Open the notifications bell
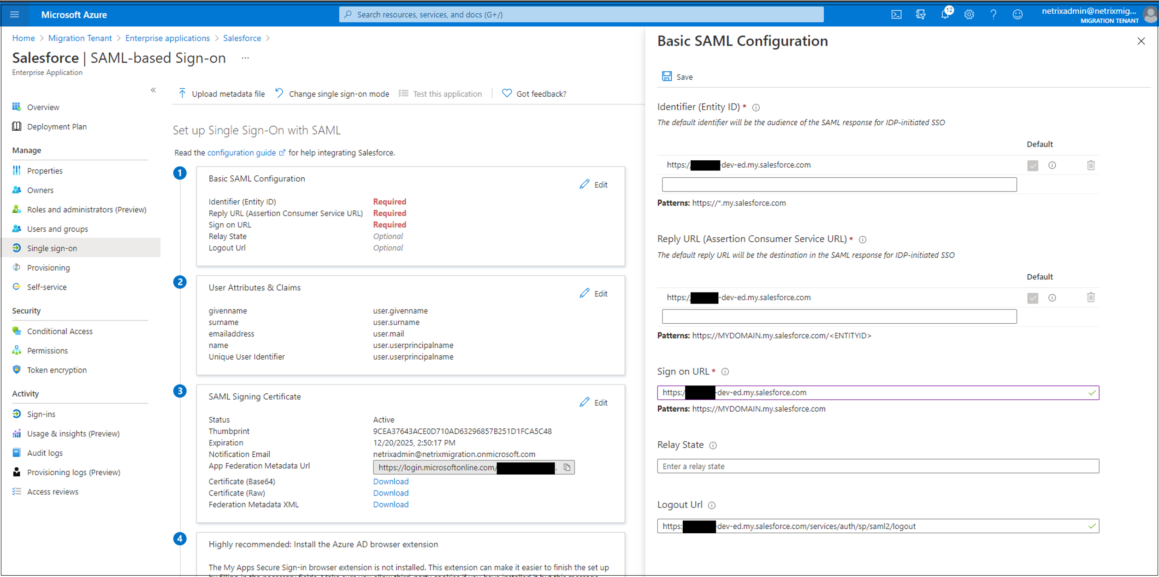 [x=945, y=15]
